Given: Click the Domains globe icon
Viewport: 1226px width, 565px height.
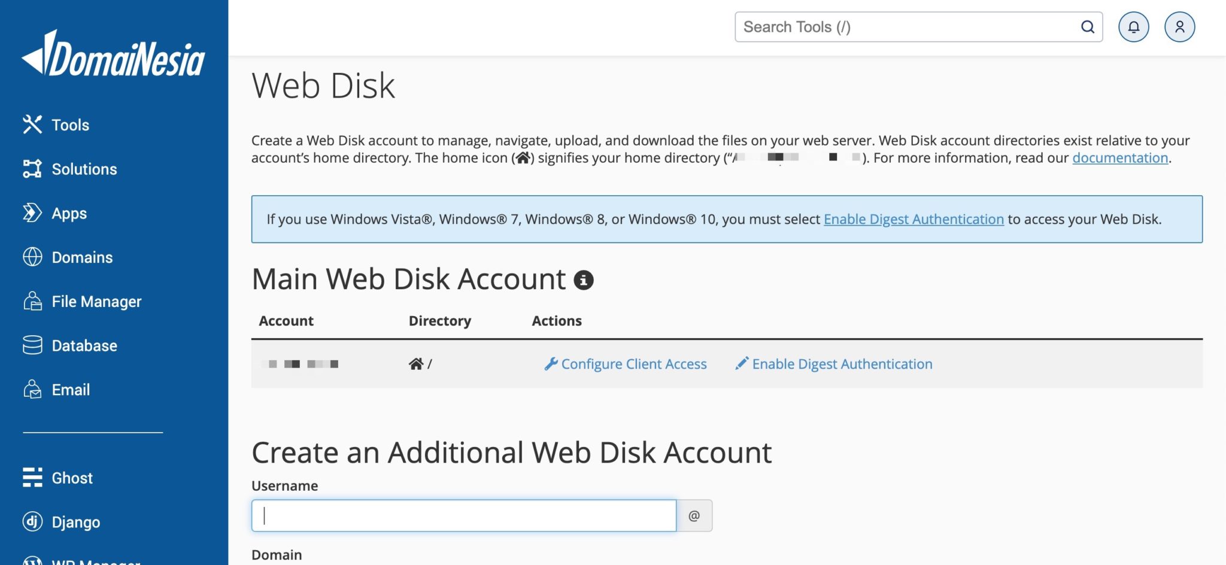Looking at the screenshot, I should [33, 257].
